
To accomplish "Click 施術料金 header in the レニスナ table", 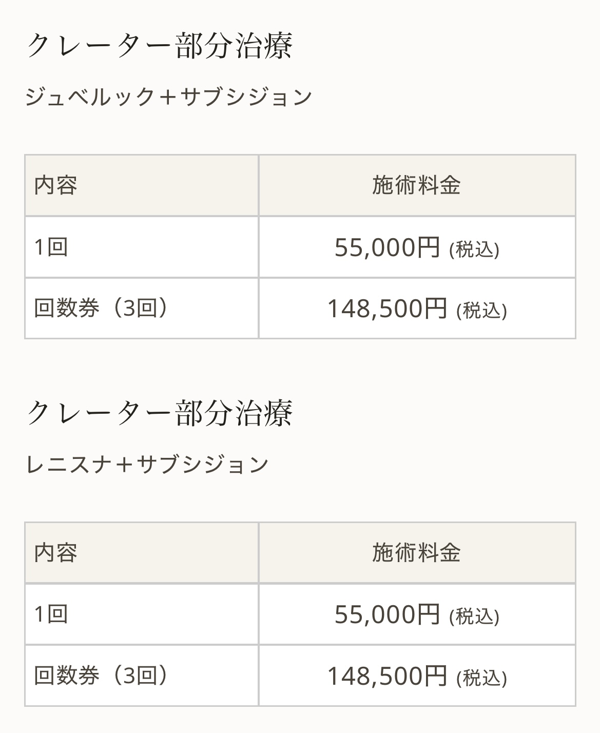I will click(x=416, y=553).
